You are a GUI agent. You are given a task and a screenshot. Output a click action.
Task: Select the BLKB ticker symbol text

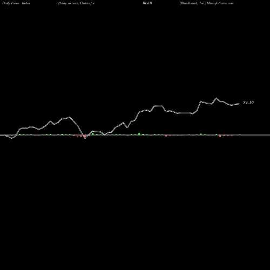tap(147, 3)
